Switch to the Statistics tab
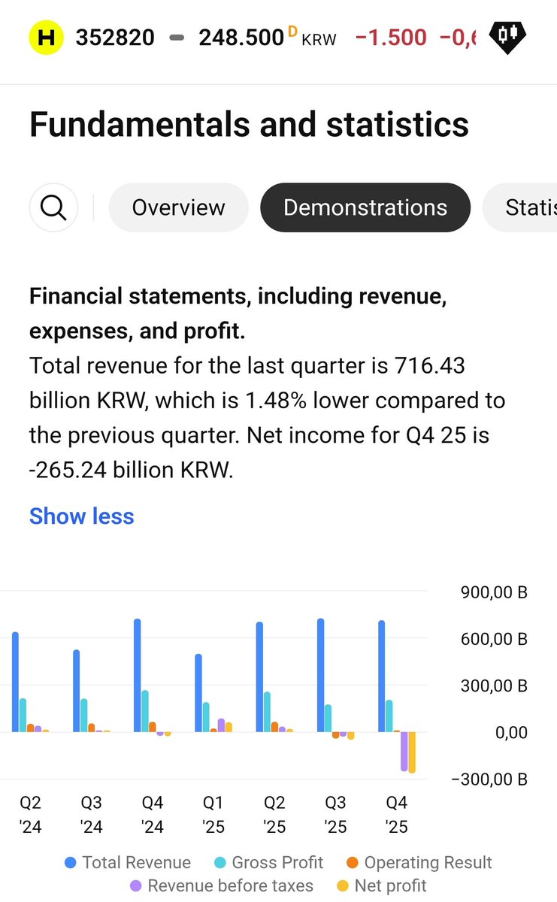Viewport: 557px width, 902px height. coord(520,207)
